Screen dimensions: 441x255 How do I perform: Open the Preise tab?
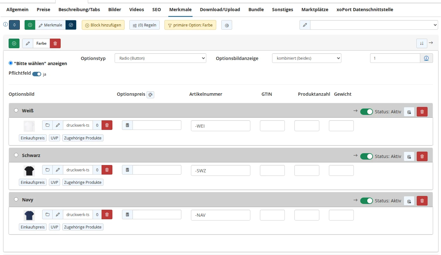pos(43,10)
